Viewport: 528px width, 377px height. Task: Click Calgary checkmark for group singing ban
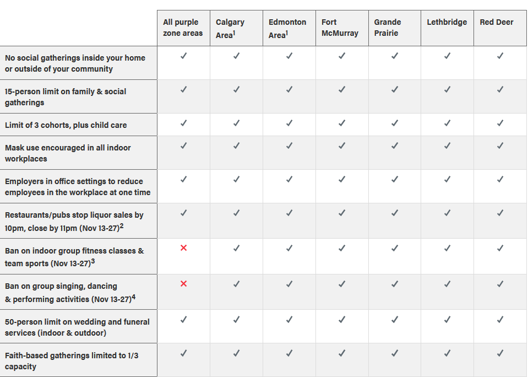click(236, 283)
